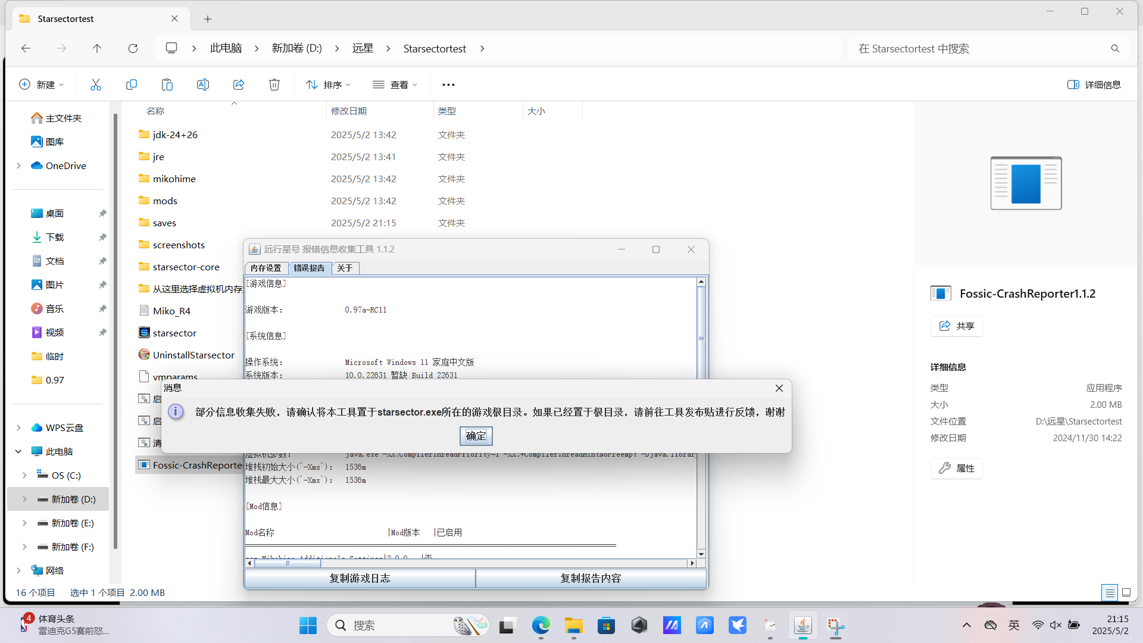Image resolution: width=1143 pixels, height=643 pixels.
Task: Switch to thumbnail view via status bar toggle
Action: click(1127, 592)
